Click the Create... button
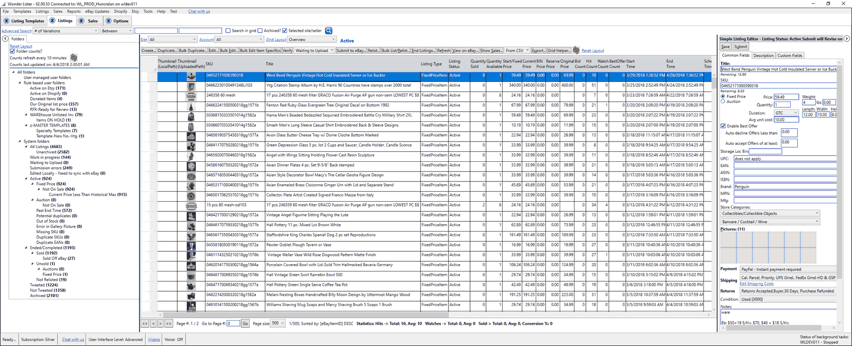Screen dimensions: 852x346 [149, 51]
